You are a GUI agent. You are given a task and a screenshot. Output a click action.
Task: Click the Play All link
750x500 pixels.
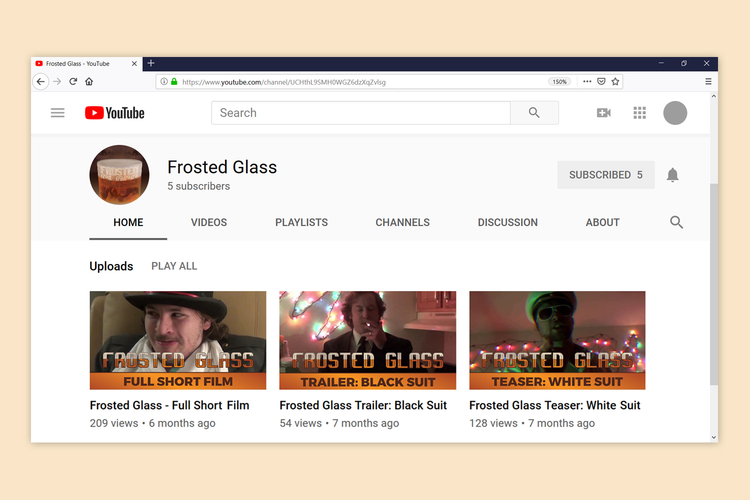click(174, 266)
